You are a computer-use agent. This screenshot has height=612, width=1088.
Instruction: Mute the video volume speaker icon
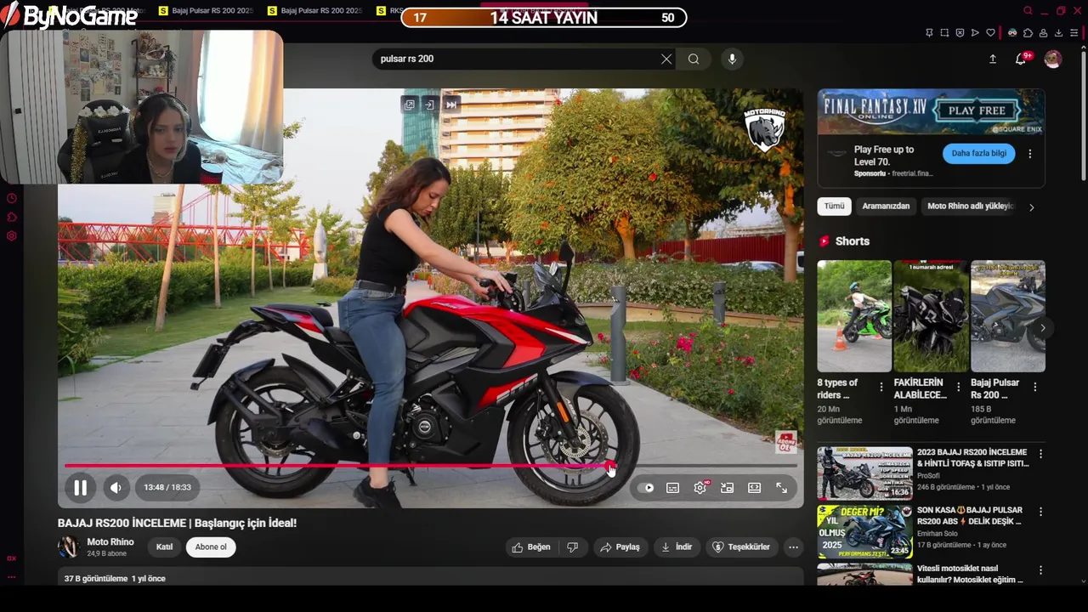[116, 487]
